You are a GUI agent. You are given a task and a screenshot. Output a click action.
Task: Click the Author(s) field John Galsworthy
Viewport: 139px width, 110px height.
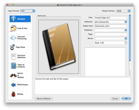(x=110, y=22)
